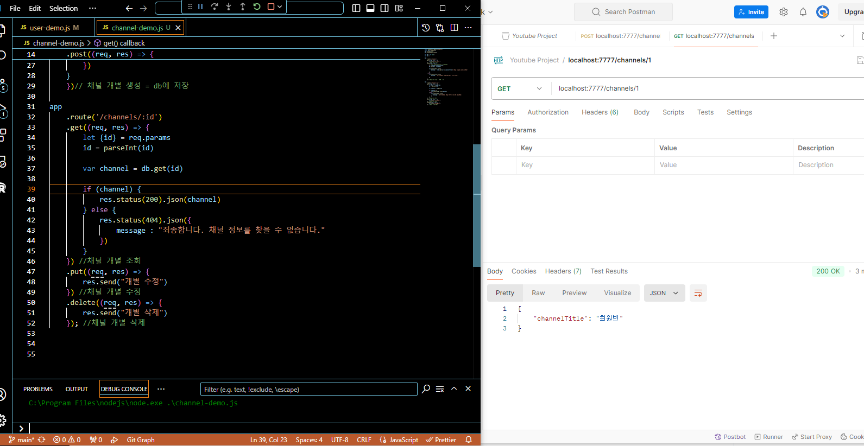Open the errors and warnings count
864x446 pixels.
click(x=67, y=440)
